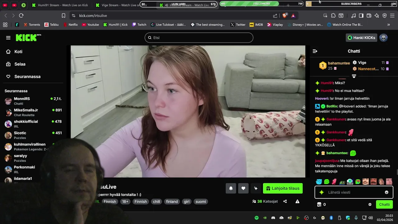Viewport: 398px width, 224px height.
Task: Expand the chat leaderboard handle
Action: click(x=354, y=76)
